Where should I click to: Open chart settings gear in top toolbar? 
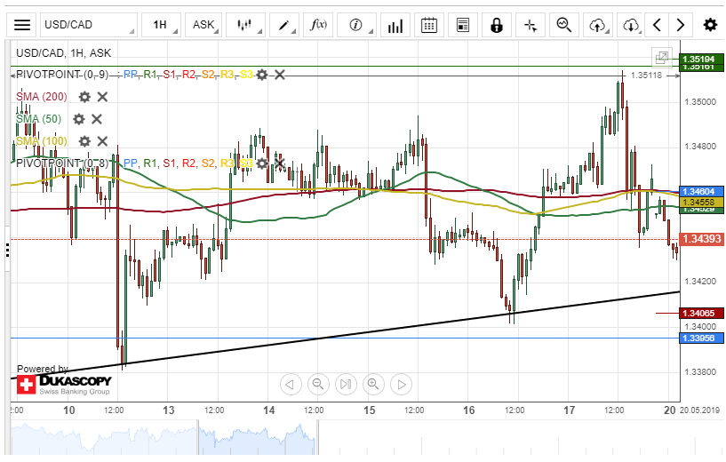(709, 25)
